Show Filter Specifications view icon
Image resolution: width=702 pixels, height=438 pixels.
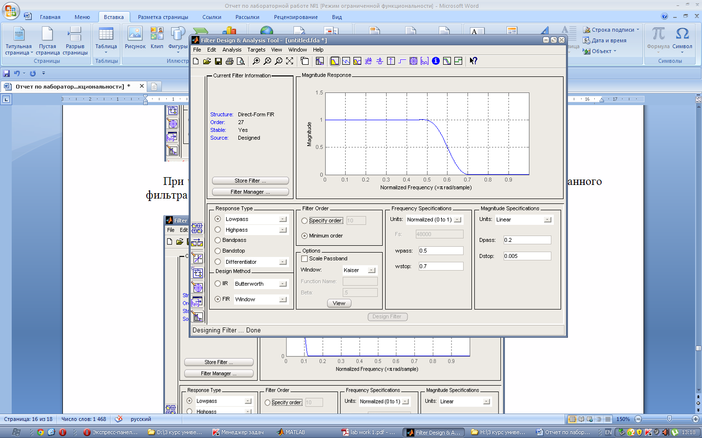[320, 61]
